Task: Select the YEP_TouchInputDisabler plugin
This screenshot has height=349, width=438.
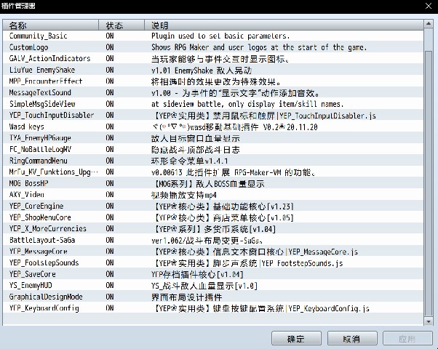Action: point(213,116)
